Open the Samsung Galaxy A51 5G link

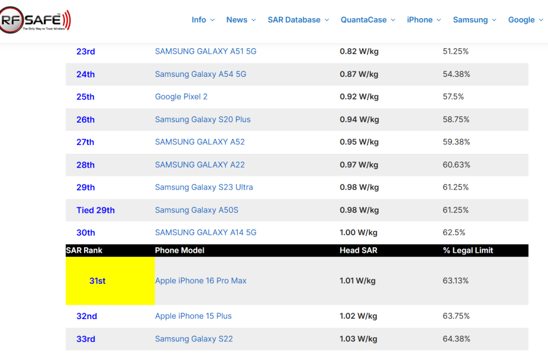coord(205,51)
